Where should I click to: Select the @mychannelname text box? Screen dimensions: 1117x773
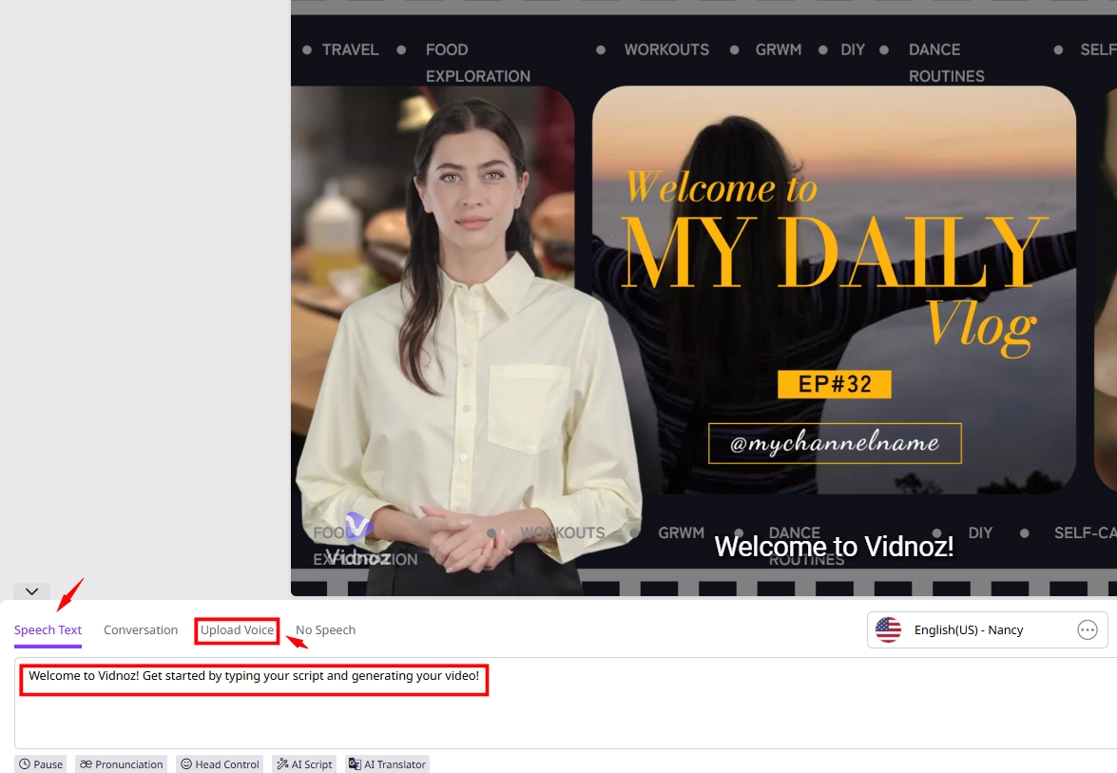point(834,443)
